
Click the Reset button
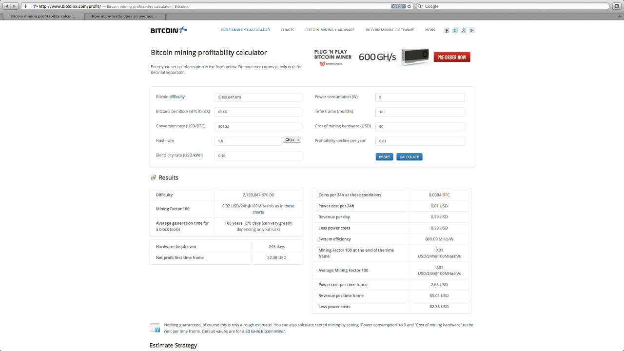click(384, 157)
